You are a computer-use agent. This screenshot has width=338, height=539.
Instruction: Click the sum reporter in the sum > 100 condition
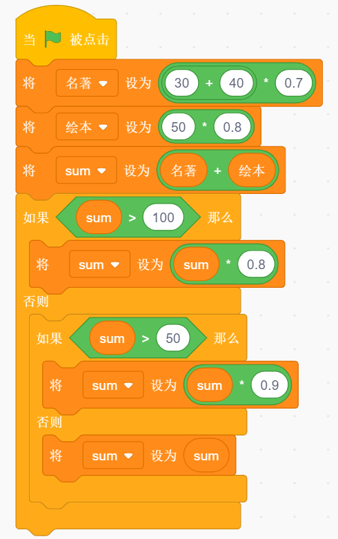[99, 217]
